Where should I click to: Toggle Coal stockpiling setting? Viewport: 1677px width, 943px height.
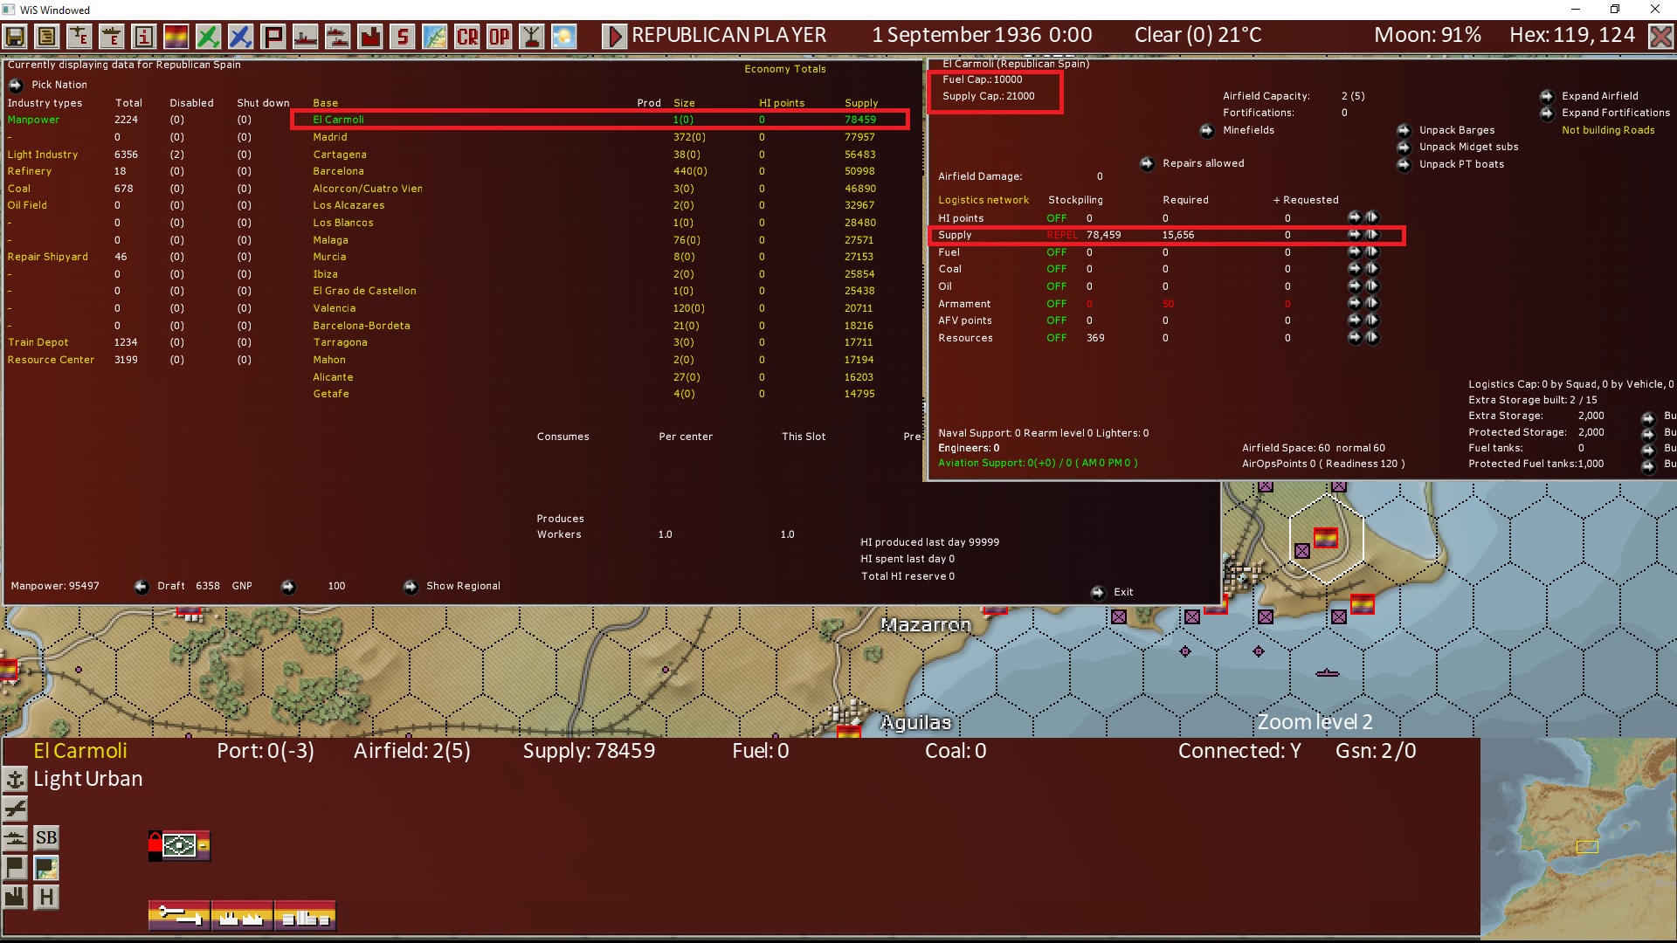1057,269
